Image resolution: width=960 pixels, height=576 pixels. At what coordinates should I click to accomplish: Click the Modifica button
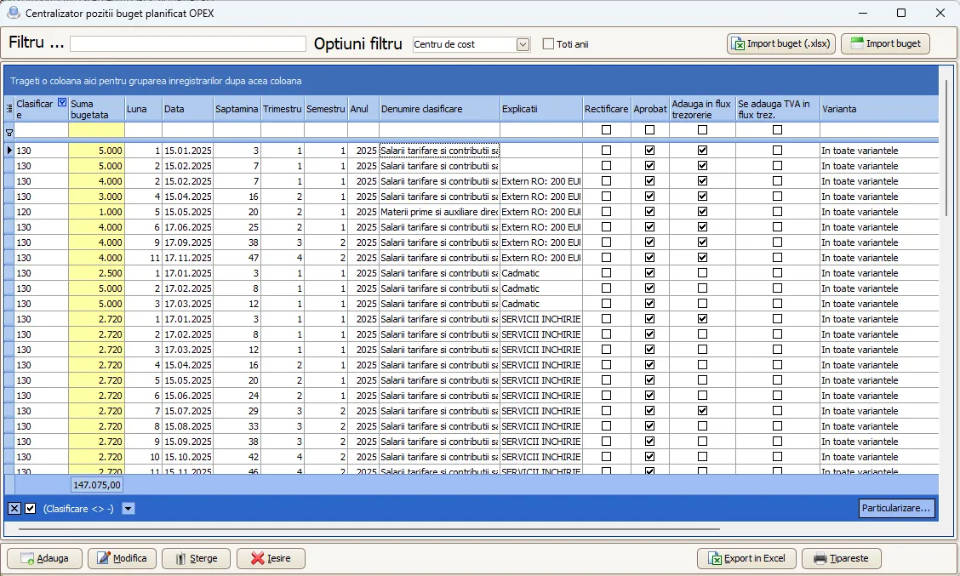(x=122, y=558)
